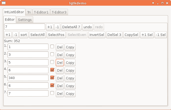Click the +1 Sel button
This screenshot has width=171, height=110.
point(147,35)
